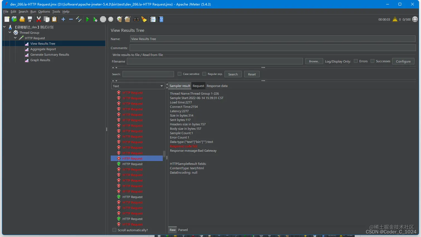Tick the Regular exp. checkbox
This screenshot has width=421, height=237.
click(204, 74)
